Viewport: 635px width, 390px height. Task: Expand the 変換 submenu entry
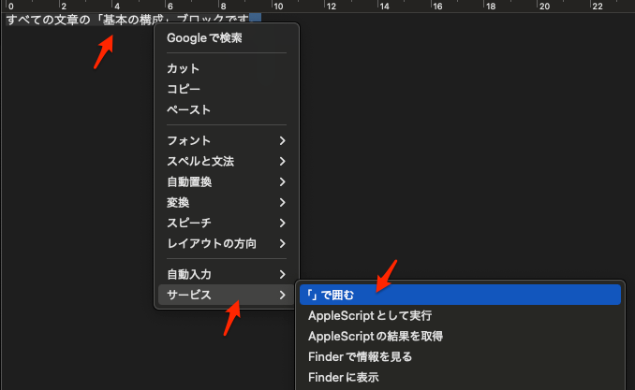click(x=227, y=202)
